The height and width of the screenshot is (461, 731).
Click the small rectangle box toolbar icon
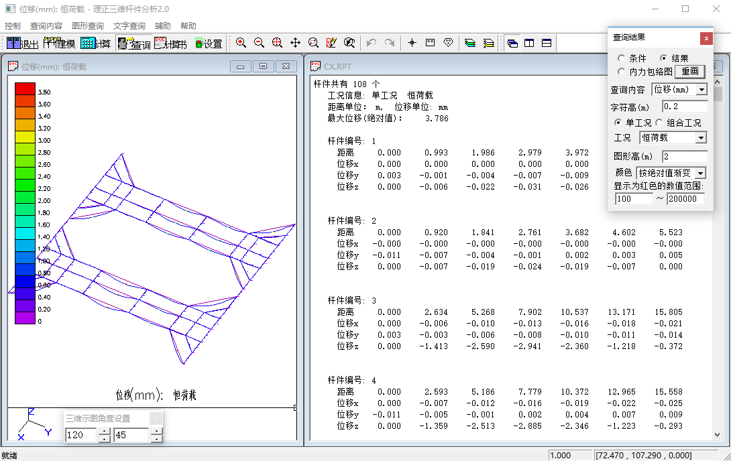coord(431,43)
